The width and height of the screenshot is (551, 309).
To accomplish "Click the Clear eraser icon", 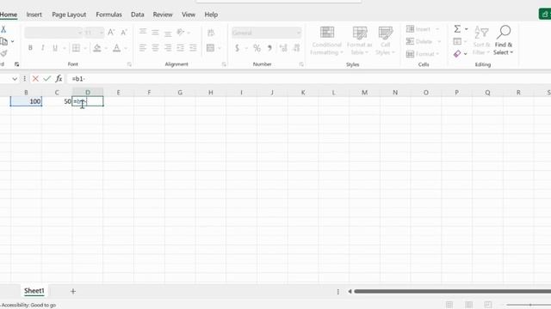I will coord(457,53).
